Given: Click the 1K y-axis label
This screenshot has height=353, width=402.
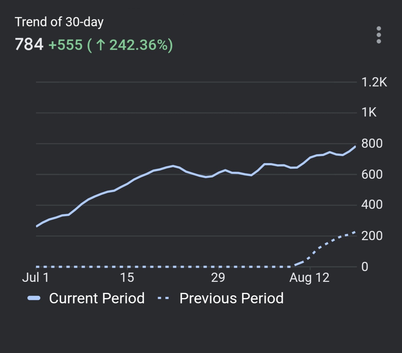Looking at the screenshot, I should pos(369,112).
